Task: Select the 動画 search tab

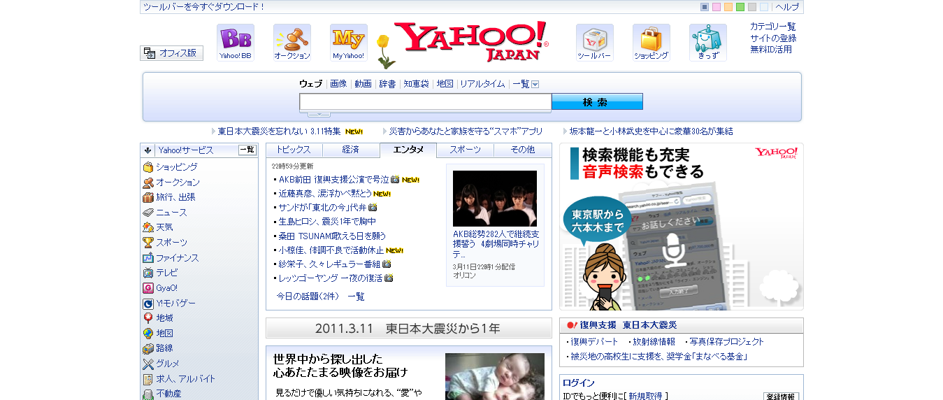Action: [363, 84]
